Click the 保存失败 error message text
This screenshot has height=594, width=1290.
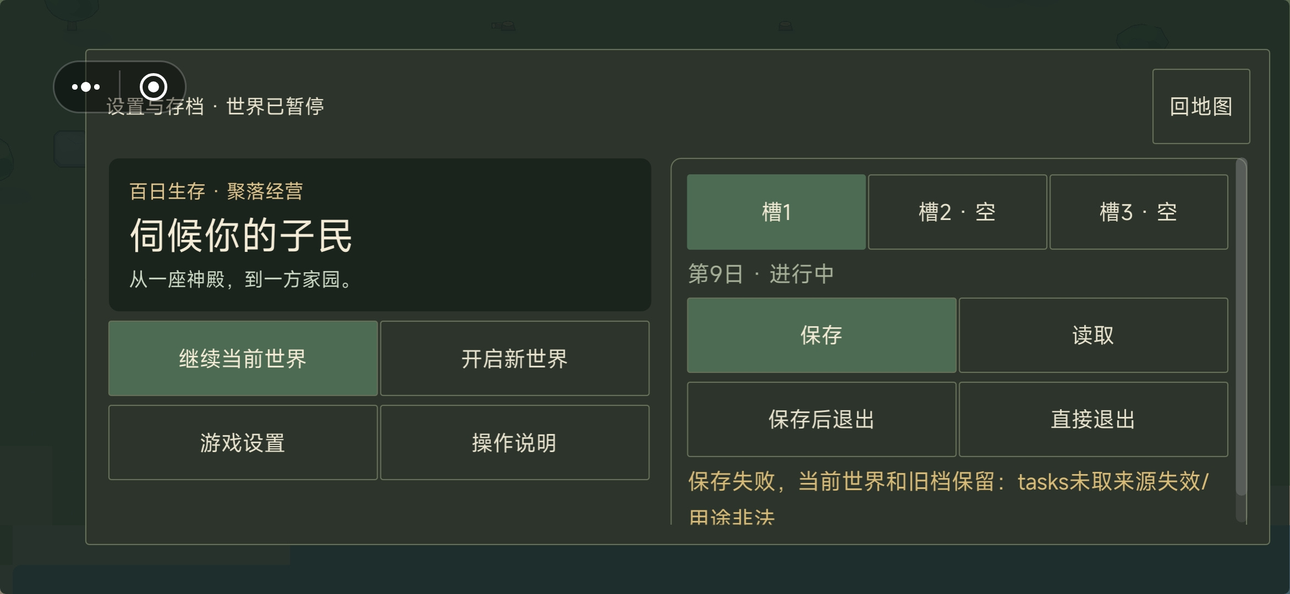pos(948,498)
